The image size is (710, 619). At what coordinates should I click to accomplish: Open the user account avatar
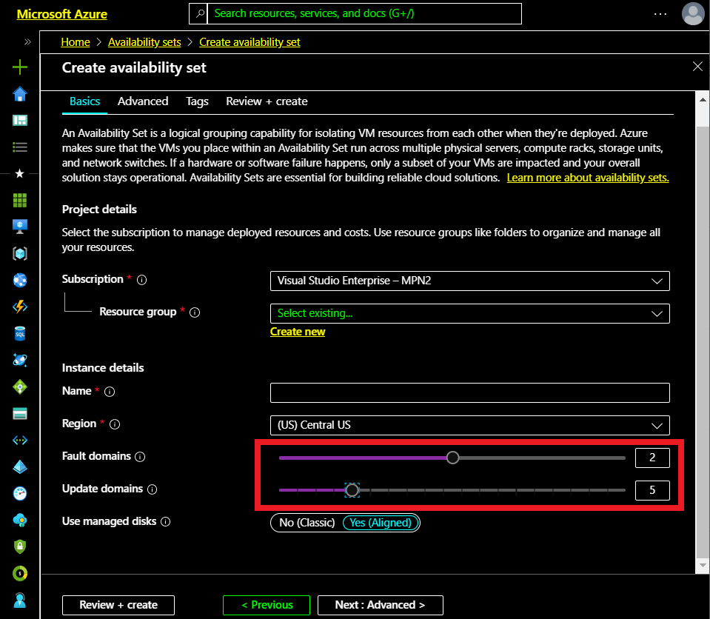pos(693,13)
